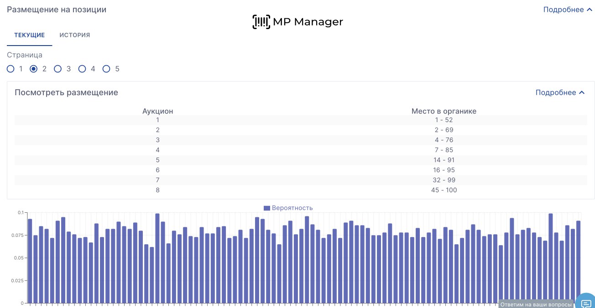
Task: Choose page 4 radio option
Action: [x=82, y=69]
